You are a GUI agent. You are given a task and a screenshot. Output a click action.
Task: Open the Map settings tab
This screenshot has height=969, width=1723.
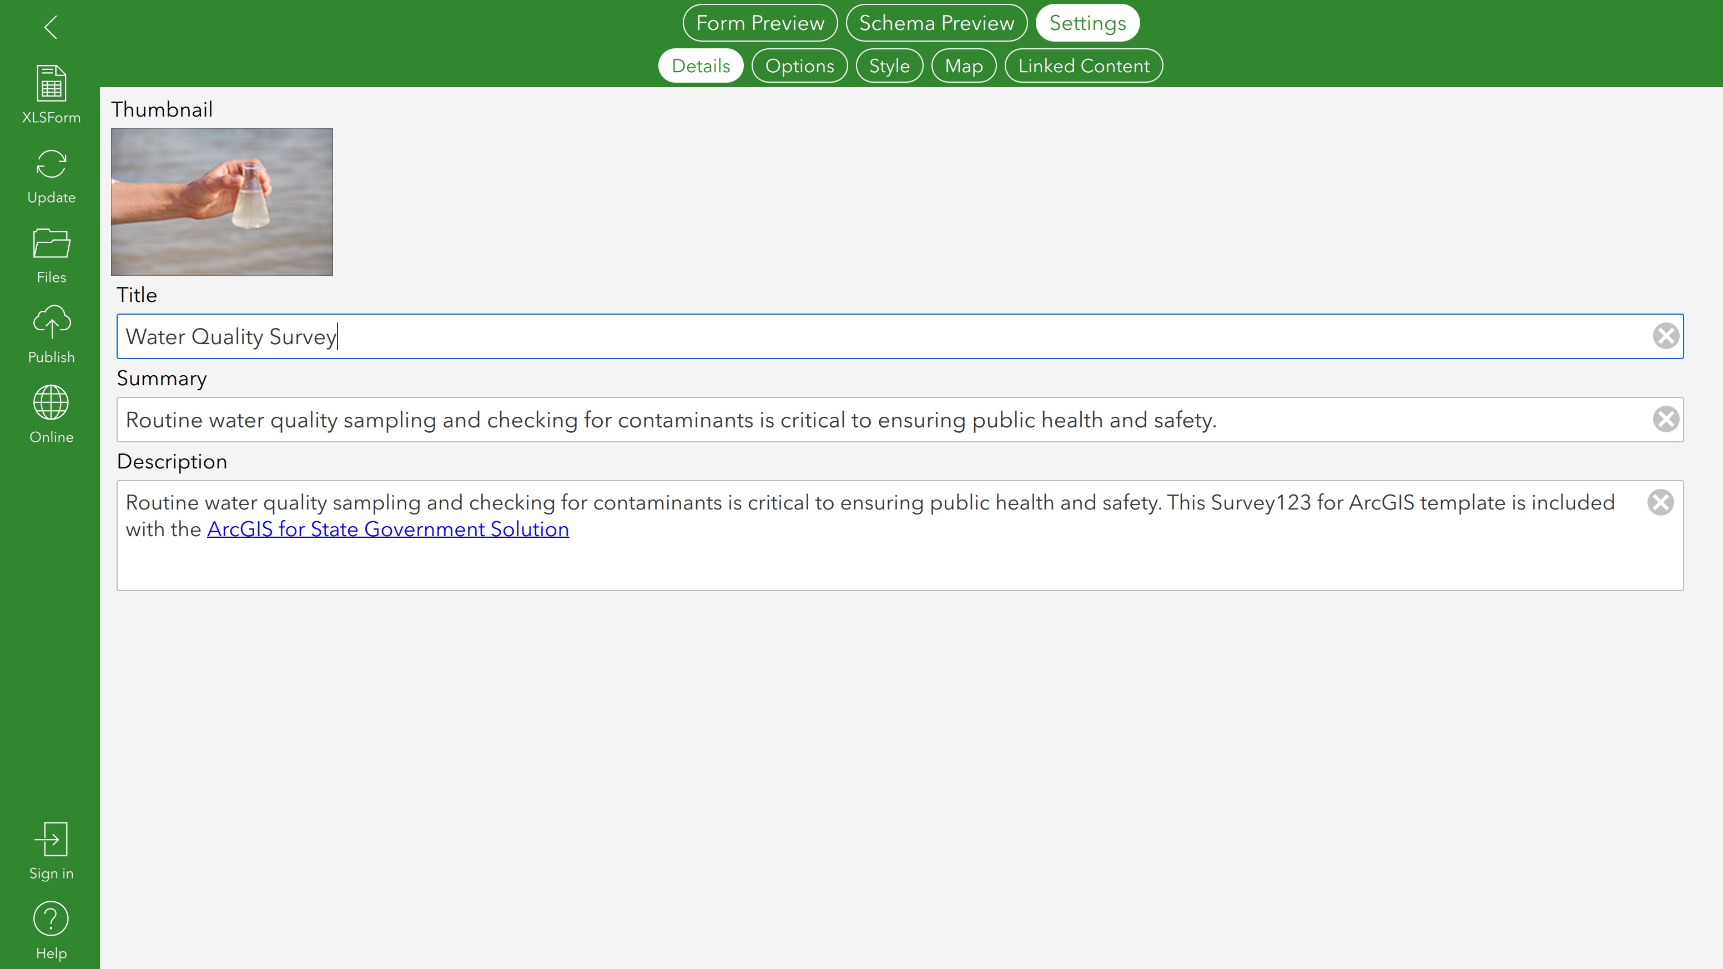[x=963, y=65]
